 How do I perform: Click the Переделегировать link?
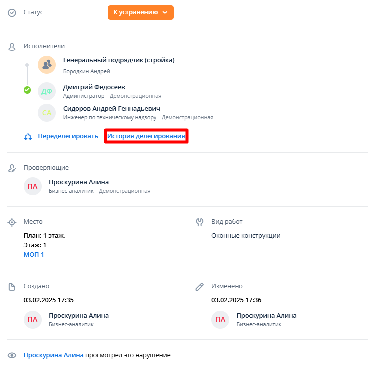point(68,136)
